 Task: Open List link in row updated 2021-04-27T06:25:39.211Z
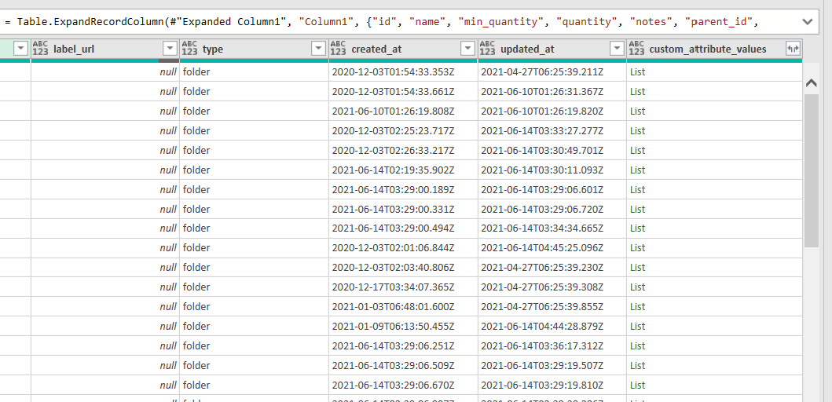click(637, 72)
